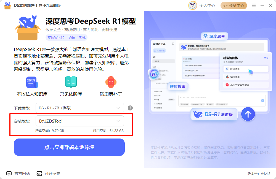The height and width of the screenshot is (179, 276).
Task: Click the 版本号: V4.4.5 text
Action: pos(259,173)
